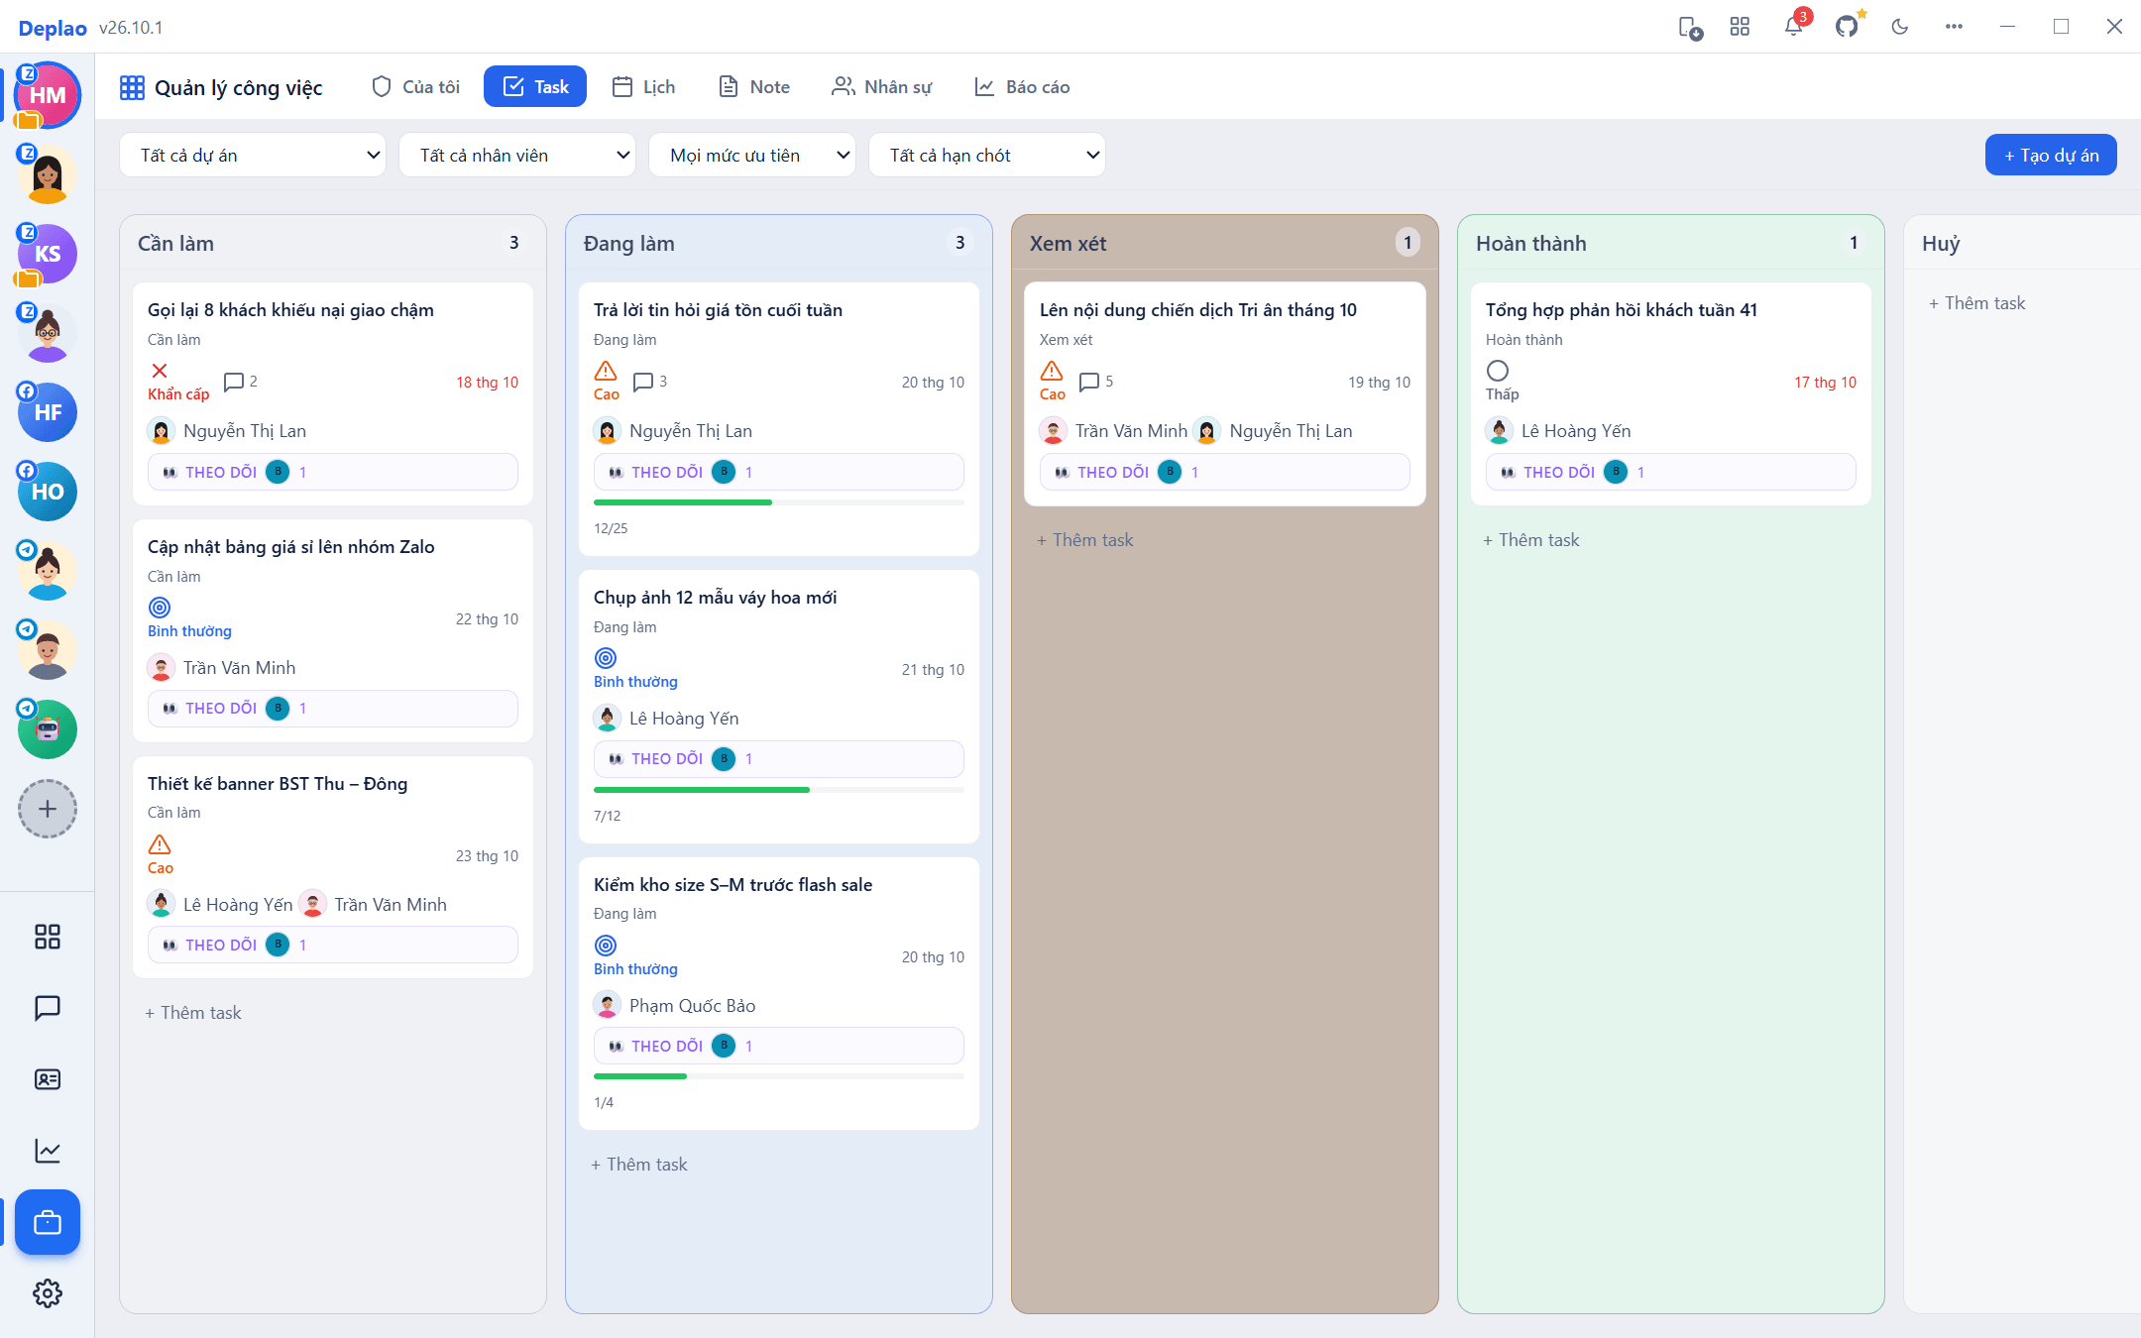Click the Tạo dự án button

click(x=2051, y=156)
